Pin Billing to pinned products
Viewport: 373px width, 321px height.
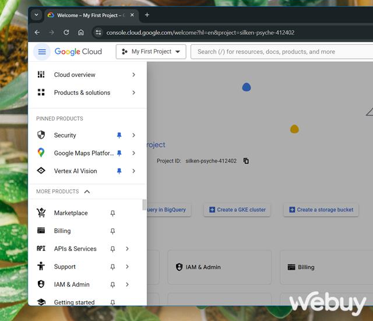point(112,231)
